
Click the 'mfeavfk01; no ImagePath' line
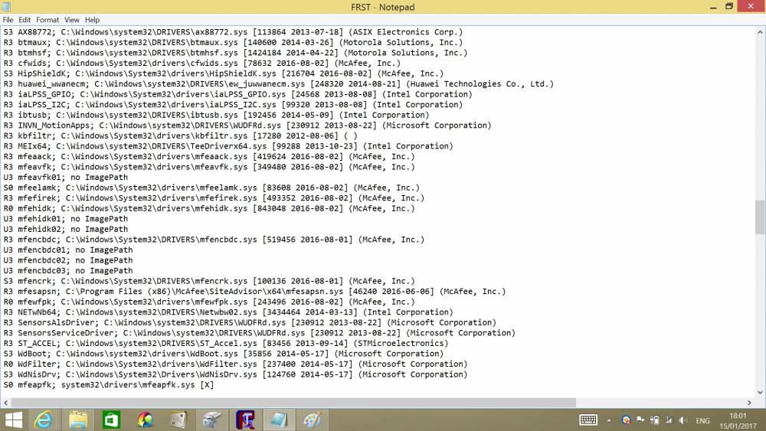pyautogui.click(x=65, y=177)
